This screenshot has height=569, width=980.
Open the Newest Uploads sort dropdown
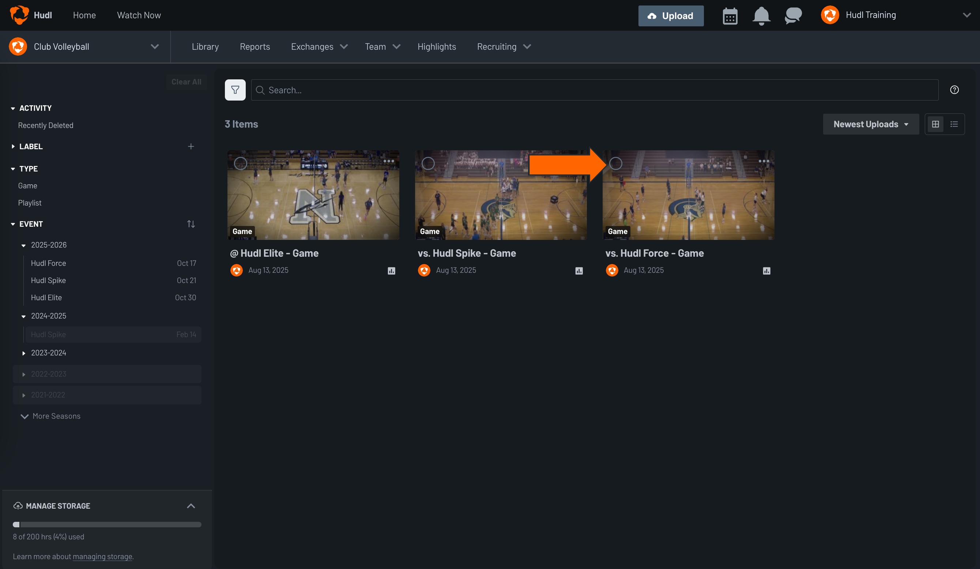coord(871,124)
